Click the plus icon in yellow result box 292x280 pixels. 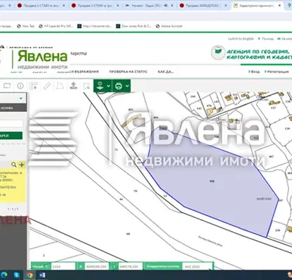pos(22,164)
